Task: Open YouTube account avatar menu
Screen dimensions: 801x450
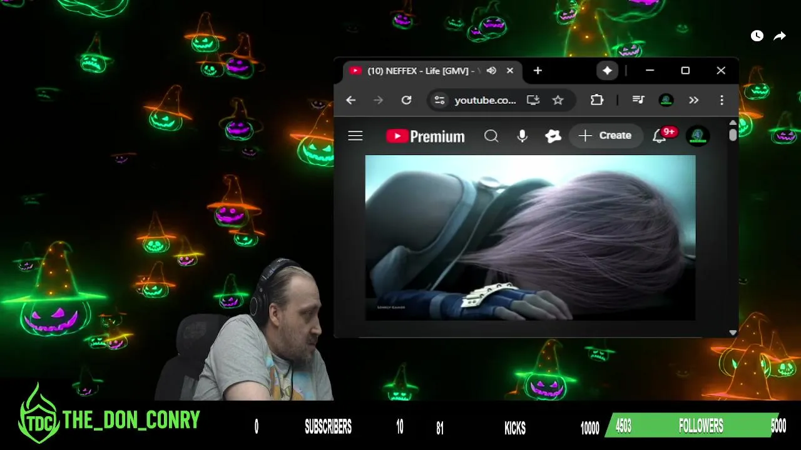Action: pyautogui.click(x=698, y=136)
